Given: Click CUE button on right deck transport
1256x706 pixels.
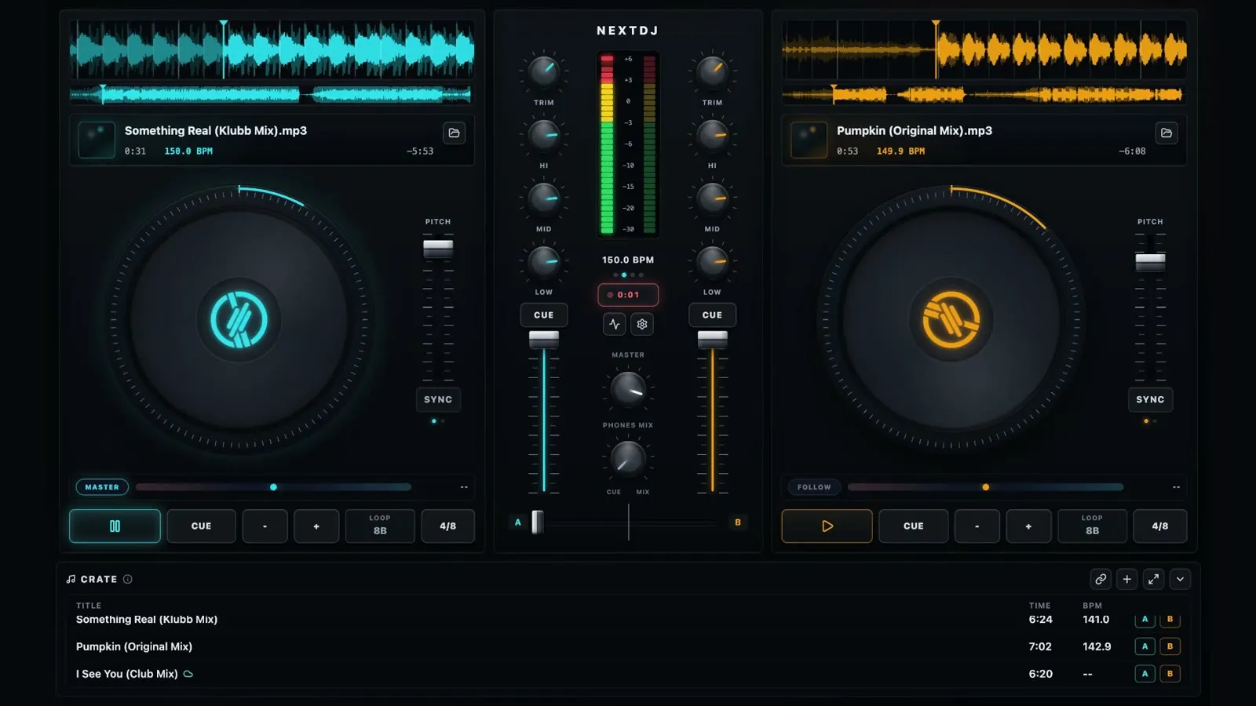Looking at the screenshot, I should point(913,526).
